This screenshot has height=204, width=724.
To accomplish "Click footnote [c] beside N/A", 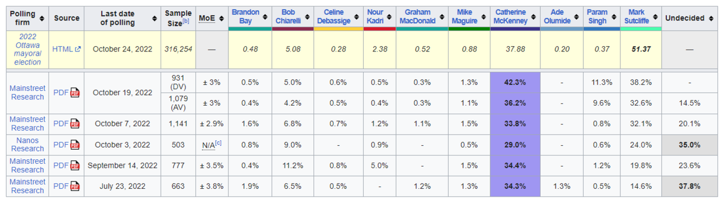I will (x=218, y=143).
